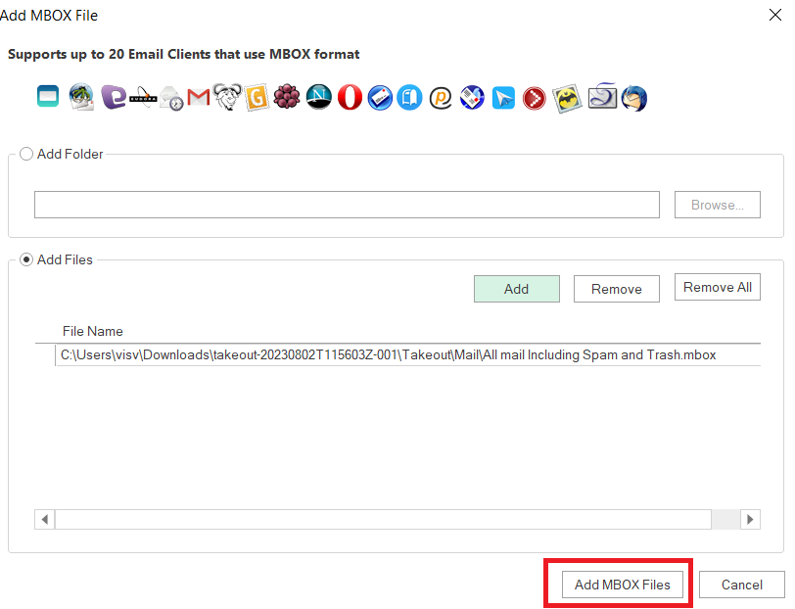This screenshot has height=609, width=795.
Task: Click the yellow The Bat! icon
Action: click(x=567, y=97)
